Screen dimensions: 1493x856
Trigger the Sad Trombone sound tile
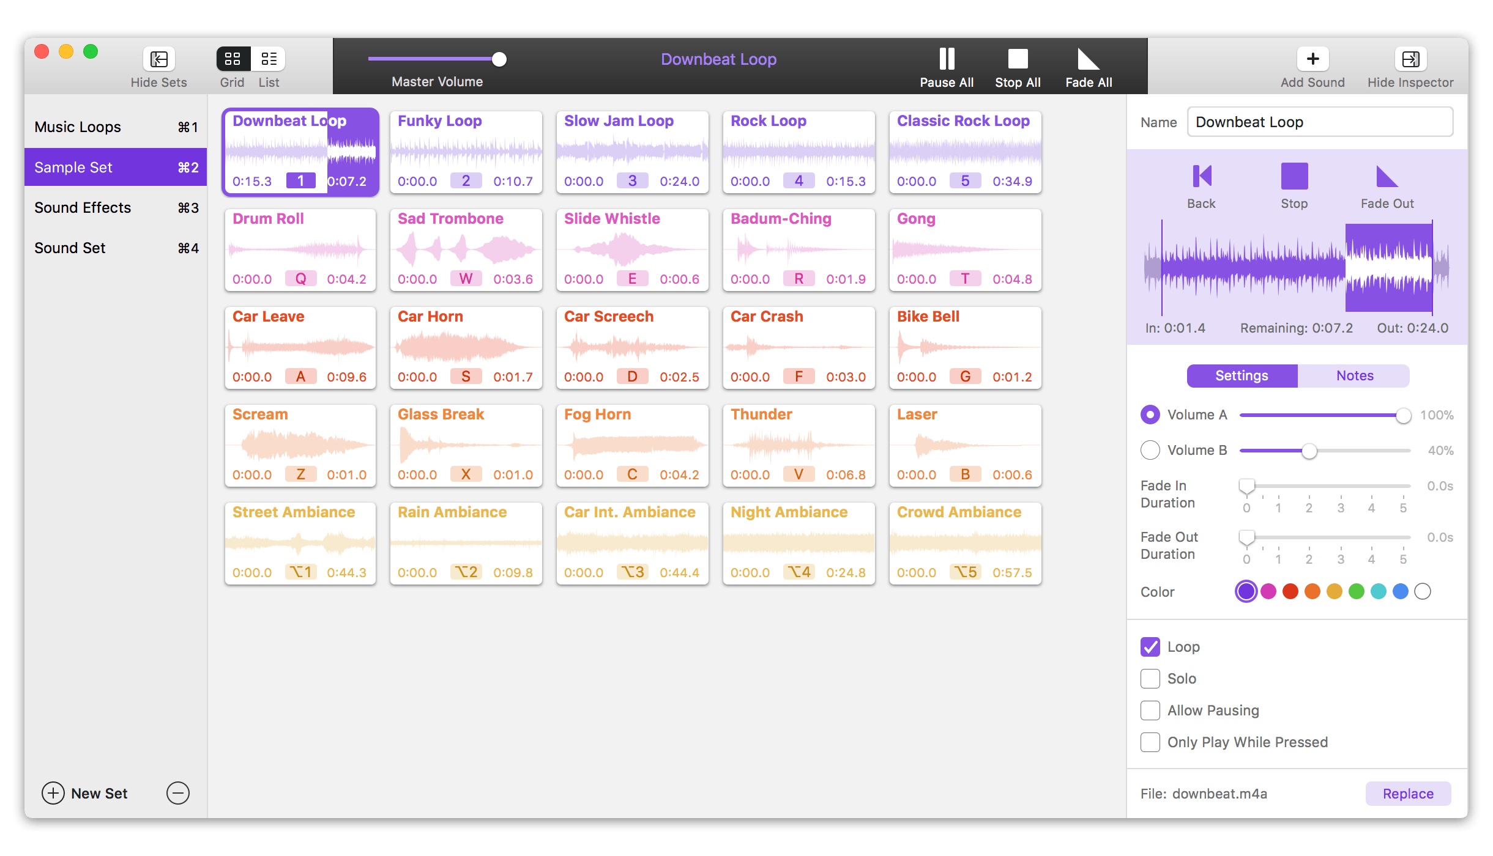point(466,249)
